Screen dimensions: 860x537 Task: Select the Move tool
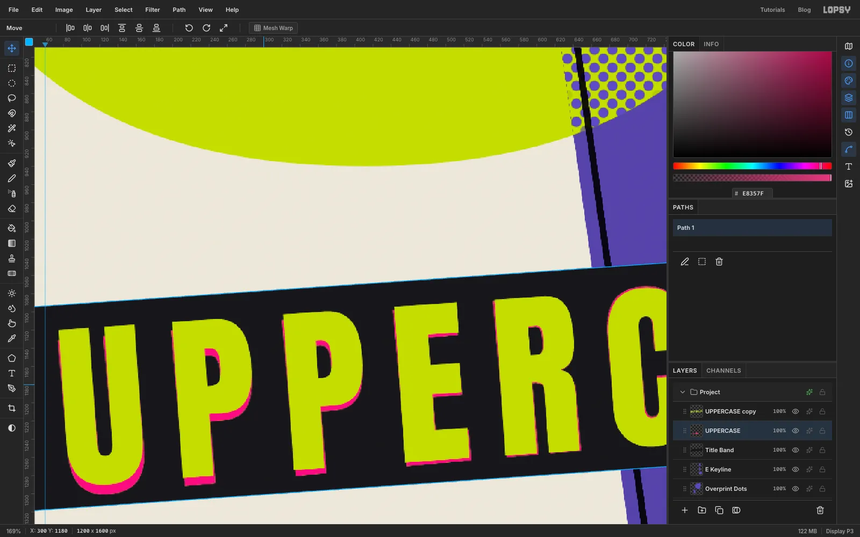point(12,48)
